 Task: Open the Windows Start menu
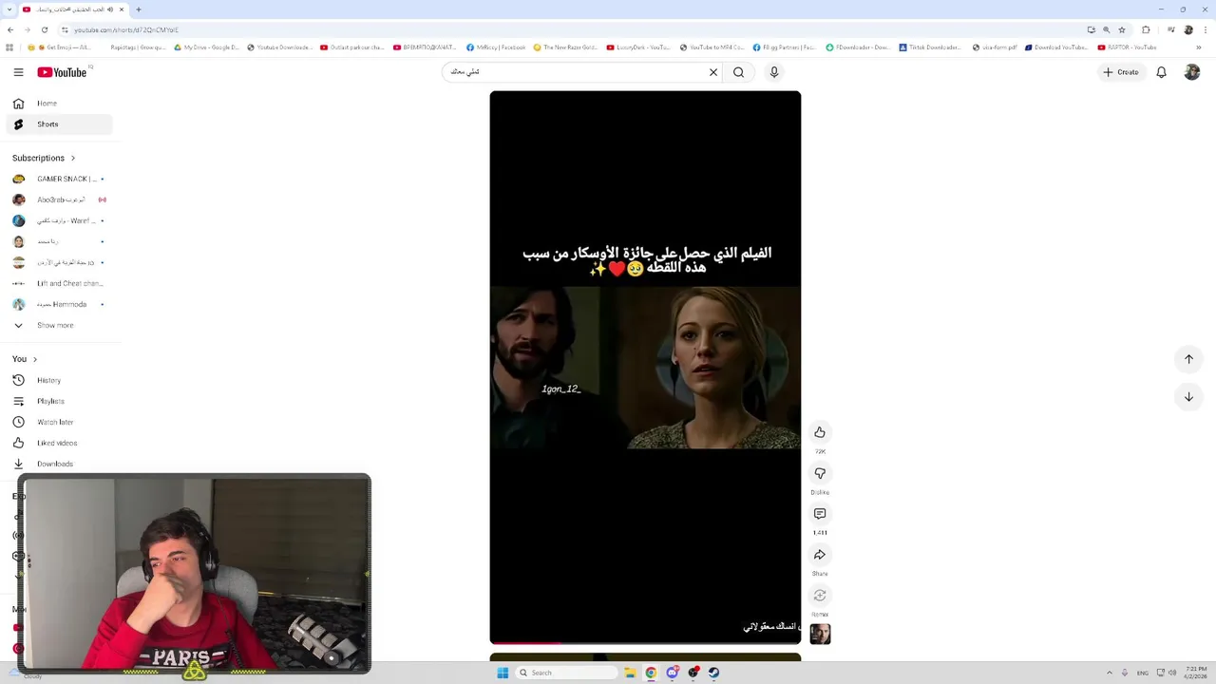(x=503, y=673)
